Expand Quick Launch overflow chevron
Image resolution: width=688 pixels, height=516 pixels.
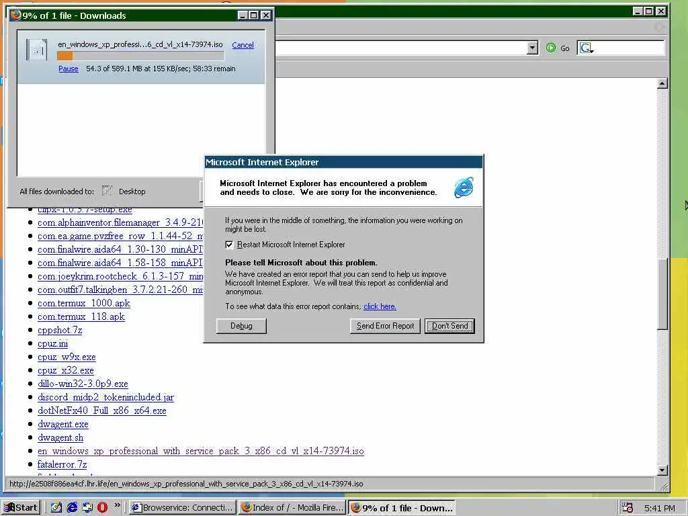coord(117,505)
